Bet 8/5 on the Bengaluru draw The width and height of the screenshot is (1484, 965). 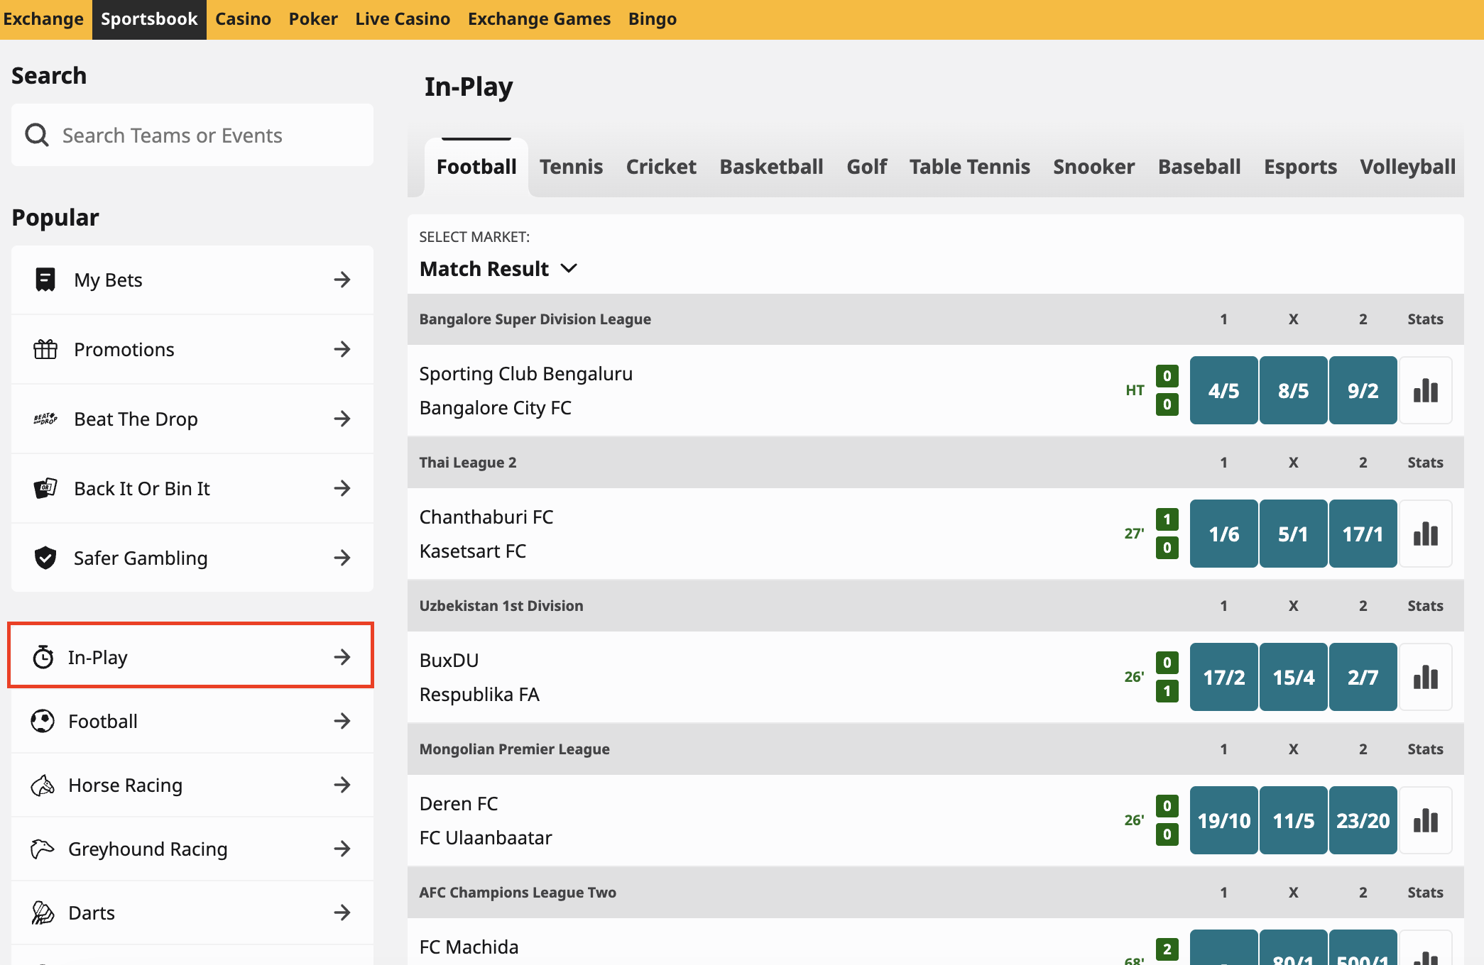pyautogui.click(x=1293, y=390)
